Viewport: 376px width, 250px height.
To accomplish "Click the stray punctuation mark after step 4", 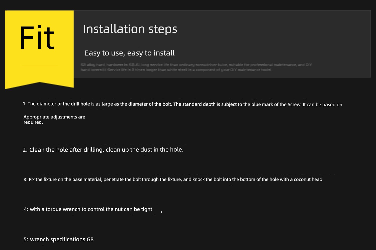I will [x=161, y=212].
